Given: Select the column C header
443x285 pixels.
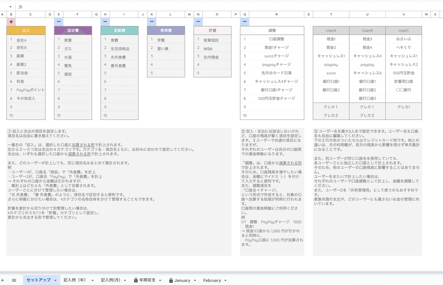Looking at the screenshot, I should pos(30,14).
